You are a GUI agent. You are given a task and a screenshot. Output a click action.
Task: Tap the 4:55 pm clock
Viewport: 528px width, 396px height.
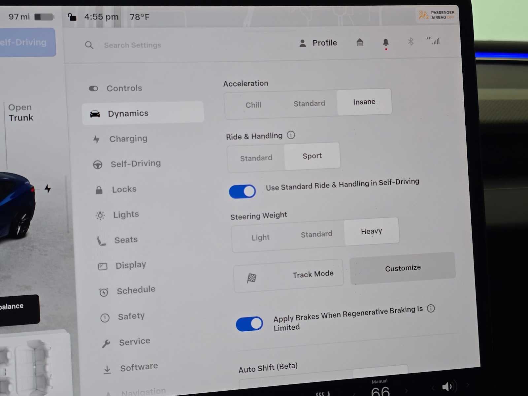(x=101, y=16)
